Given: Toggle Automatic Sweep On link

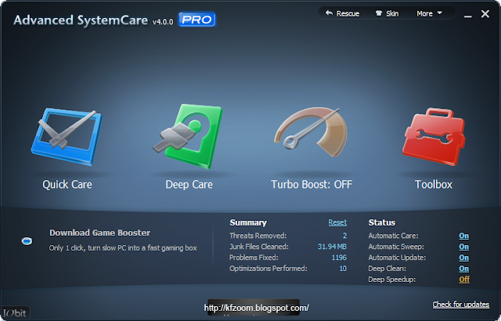Looking at the screenshot, I should [x=464, y=247].
